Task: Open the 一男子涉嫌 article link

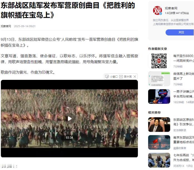Action: tap(183, 94)
